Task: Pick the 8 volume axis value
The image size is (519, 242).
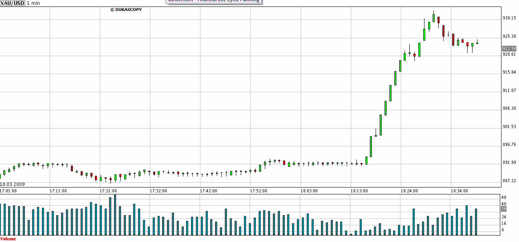Action: [502, 230]
